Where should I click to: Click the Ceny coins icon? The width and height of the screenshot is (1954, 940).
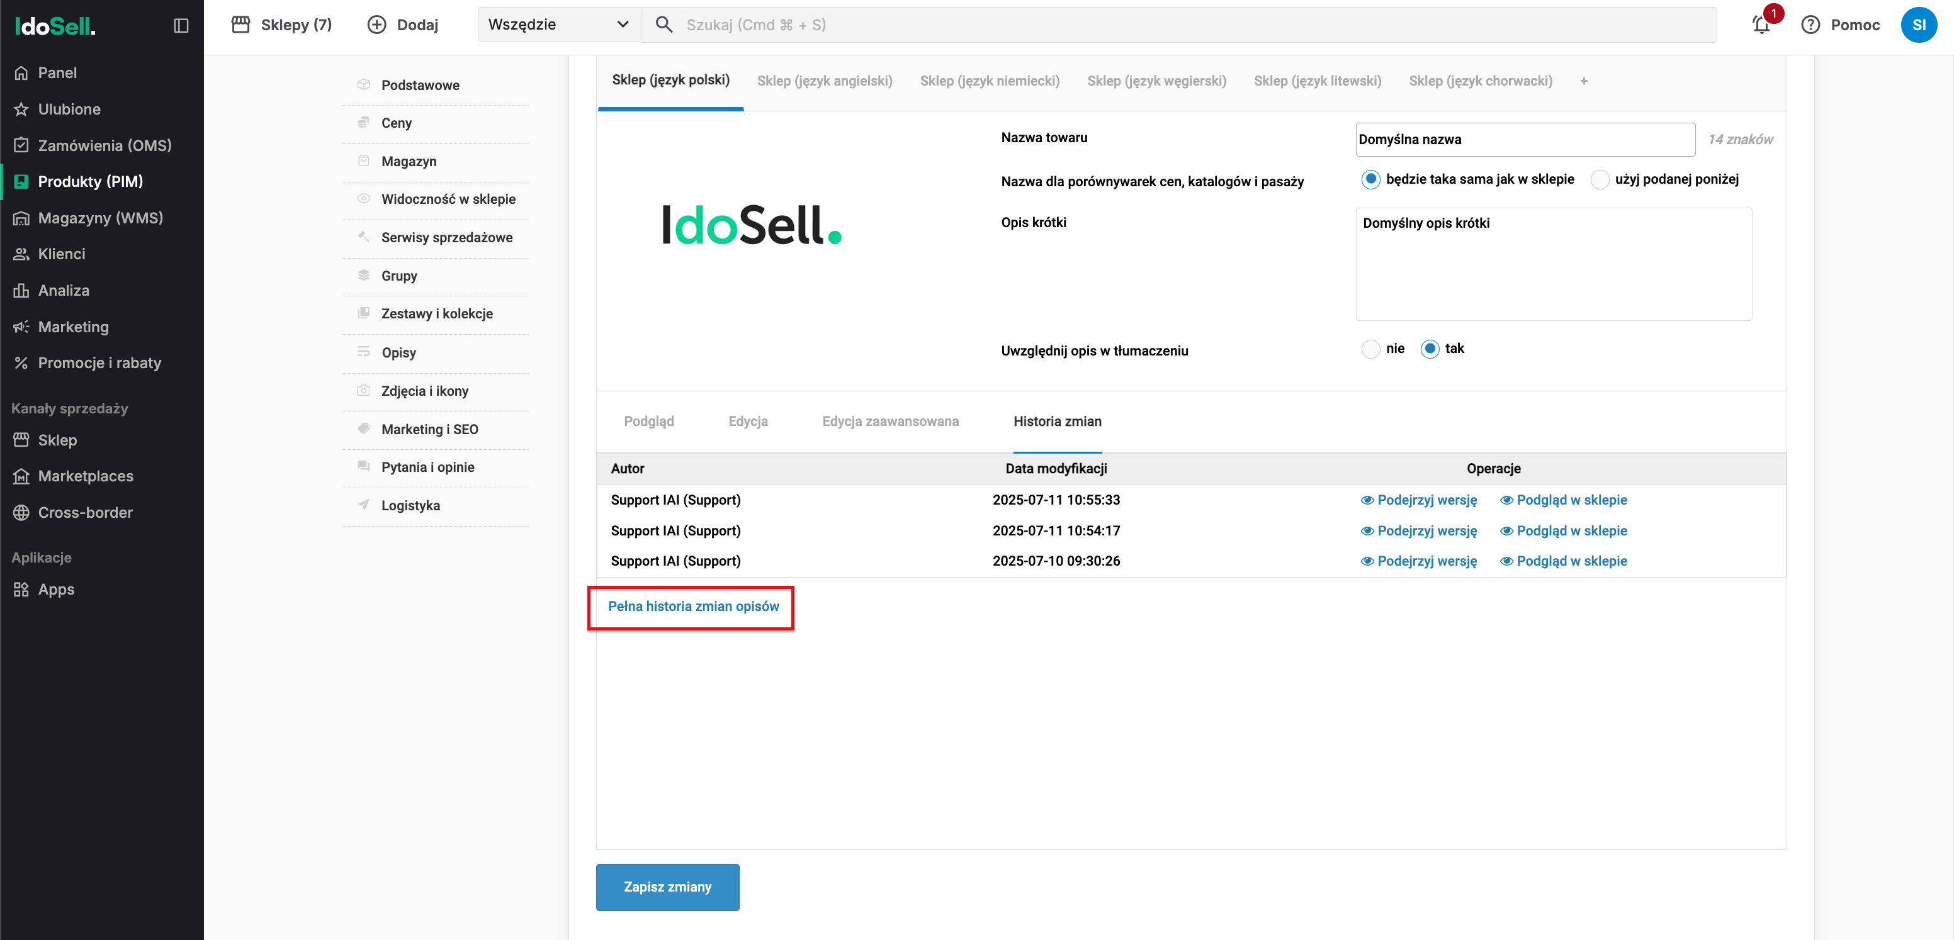(363, 122)
